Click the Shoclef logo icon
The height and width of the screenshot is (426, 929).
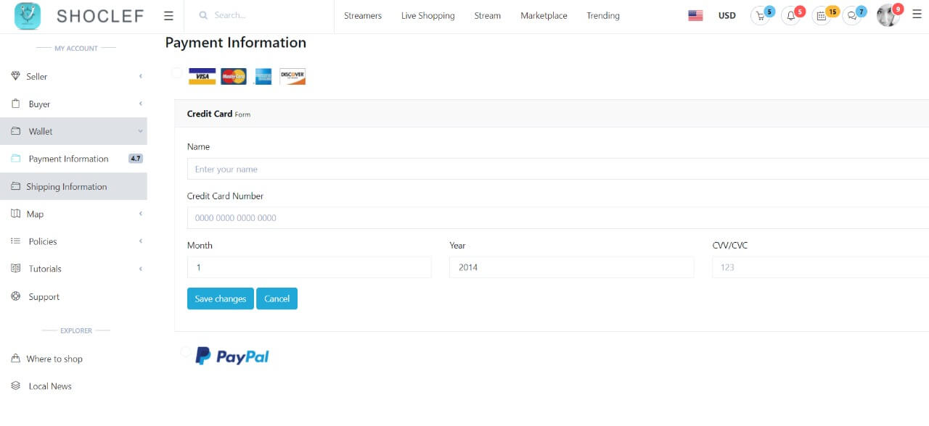[x=28, y=16]
